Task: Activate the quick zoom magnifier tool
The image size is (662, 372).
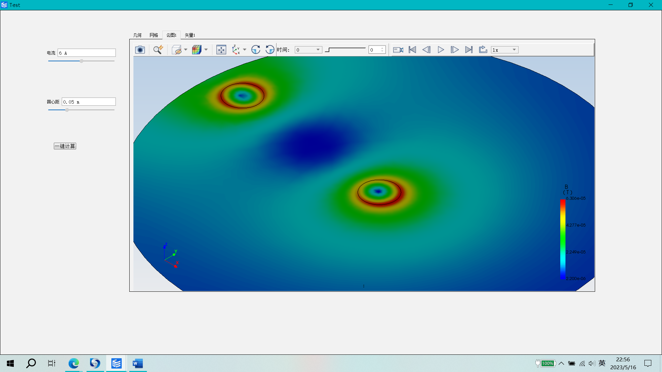Action: pos(158,50)
